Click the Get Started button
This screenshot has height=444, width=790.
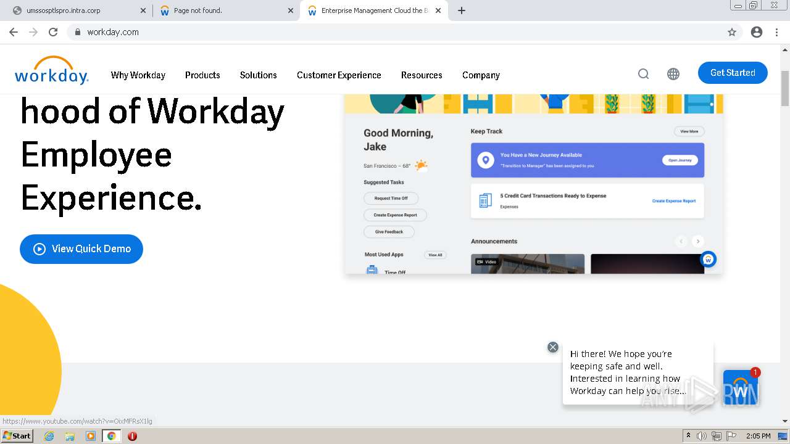733,73
